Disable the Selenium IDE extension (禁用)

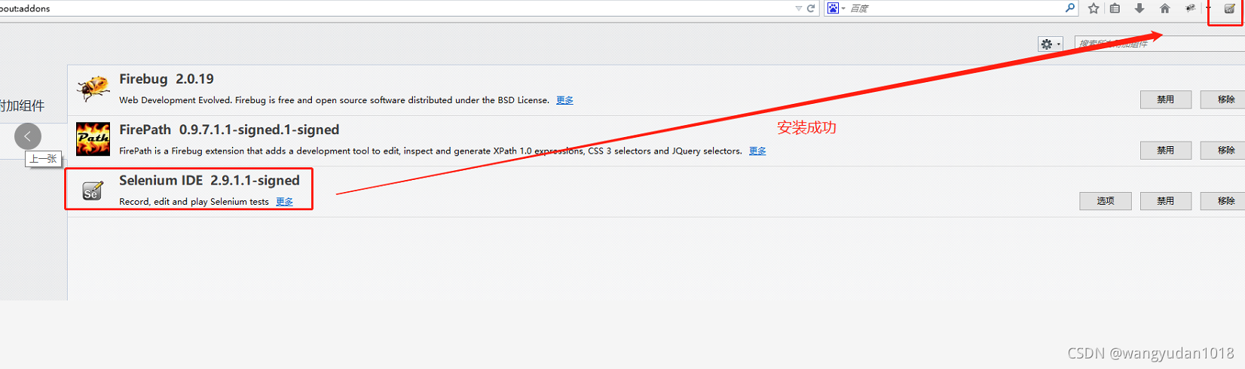[x=1166, y=201]
